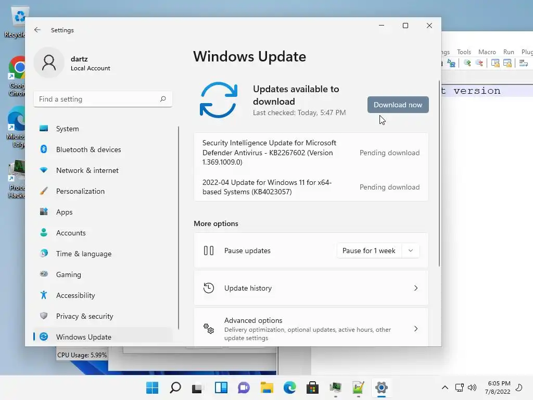Click the Replace icon in Notepad++ toolbar

(x=451, y=63)
